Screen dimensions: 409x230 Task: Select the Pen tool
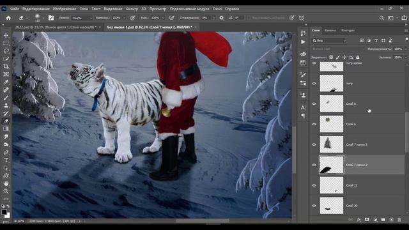tap(6, 152)
